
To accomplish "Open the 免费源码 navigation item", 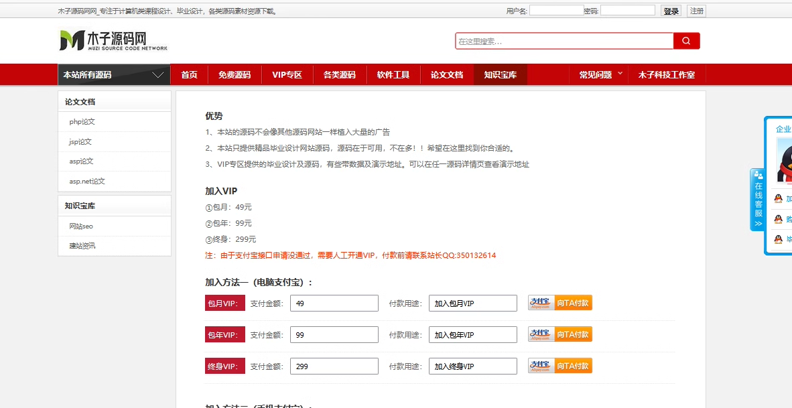I will coord(234,75).
